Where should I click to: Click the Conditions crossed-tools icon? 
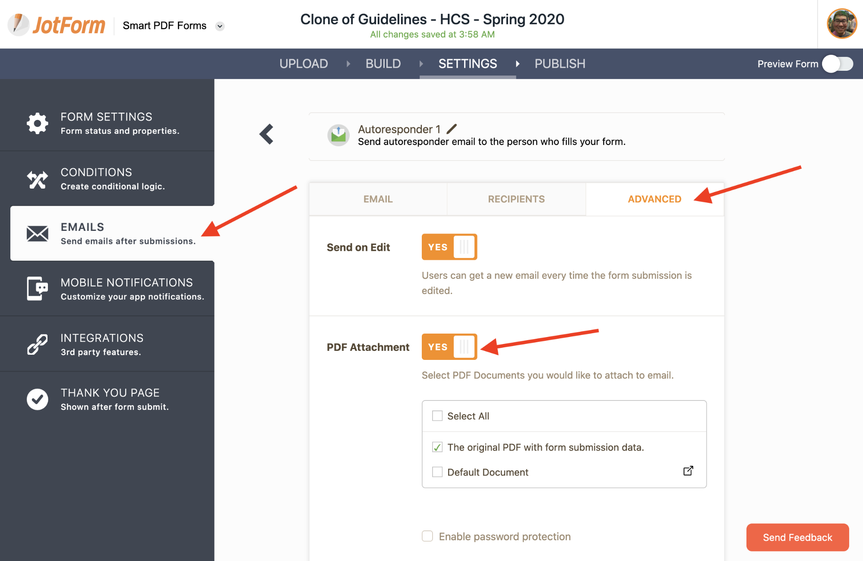[38, 179]
